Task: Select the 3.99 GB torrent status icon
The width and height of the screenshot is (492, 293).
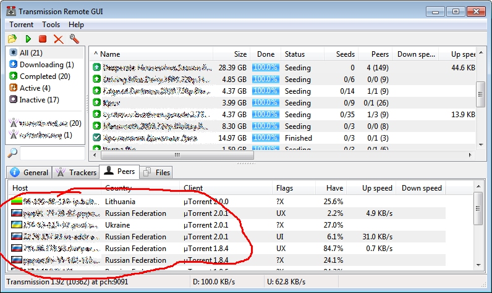Action: click(96, 102)
